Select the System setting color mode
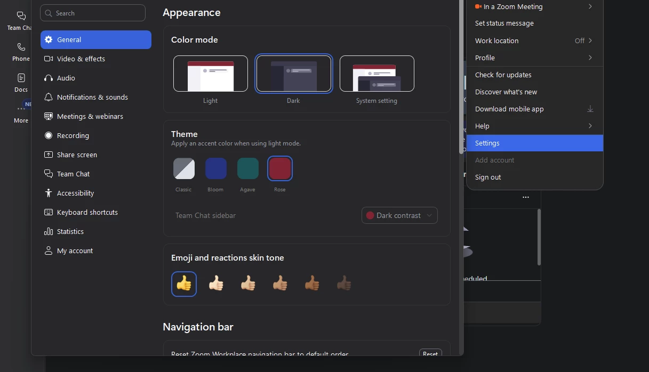Viewport: 649px width, 372px height. pyautogui.click(x=377, y=74)
